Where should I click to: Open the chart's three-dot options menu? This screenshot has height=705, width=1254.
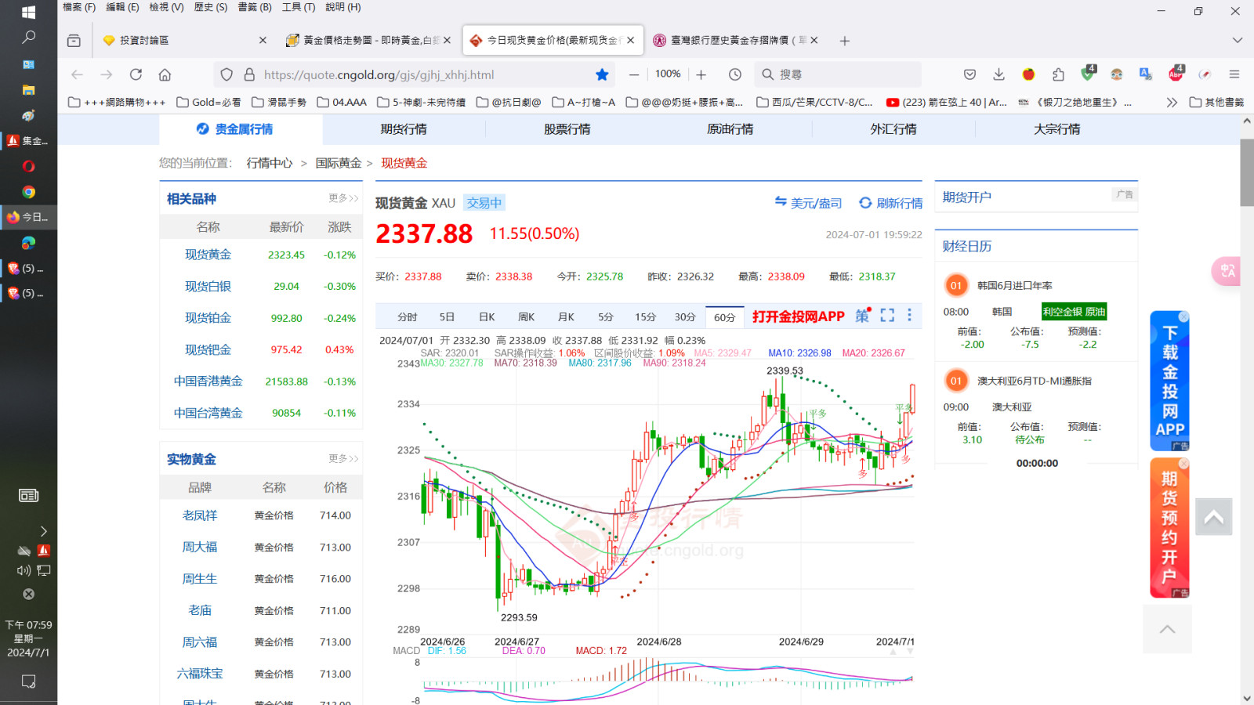(909, 315)
